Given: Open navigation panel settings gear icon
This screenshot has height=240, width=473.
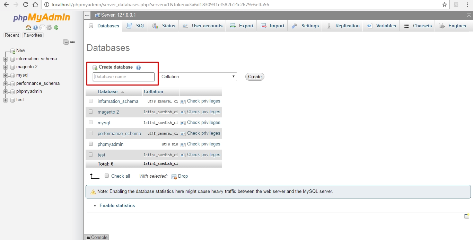Looking at the screenshot, I should pyautogui.click(x=49, y=27).
